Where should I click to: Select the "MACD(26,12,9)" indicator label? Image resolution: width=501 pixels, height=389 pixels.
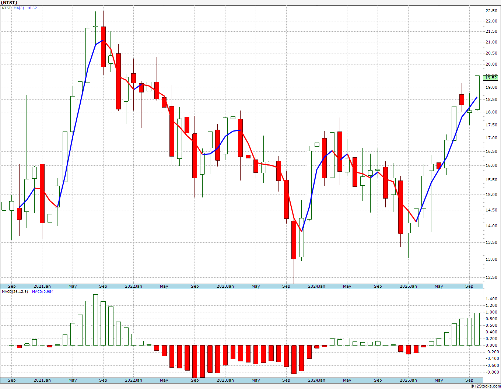tap(15, 292)
